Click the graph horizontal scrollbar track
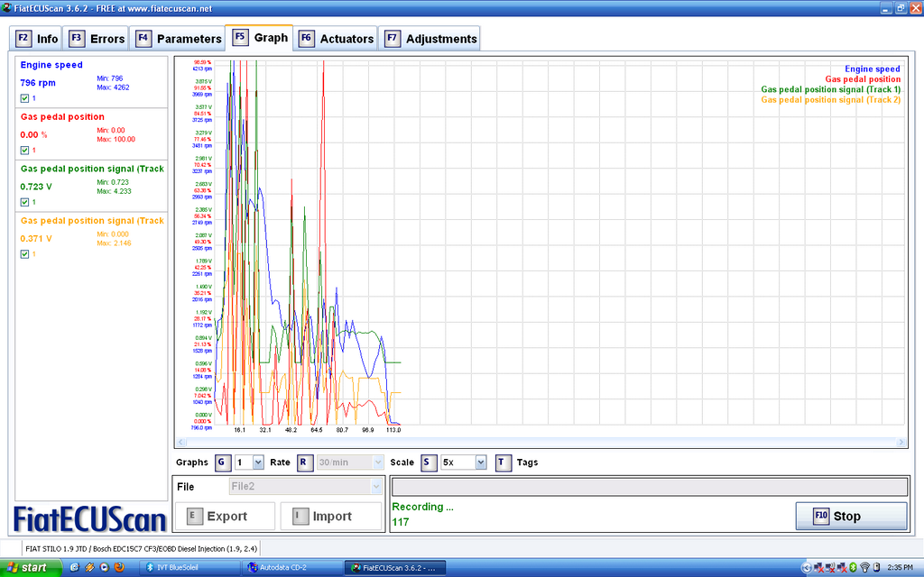The width and height of the screenshot is (924, 577). [x=541, y=442]
